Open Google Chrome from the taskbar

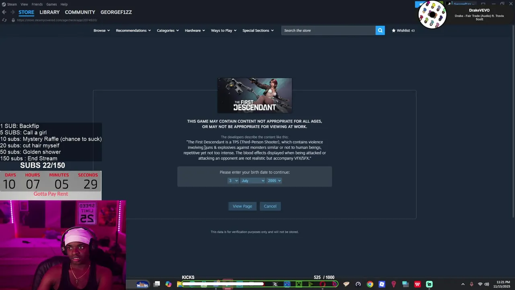pos(370,284)
